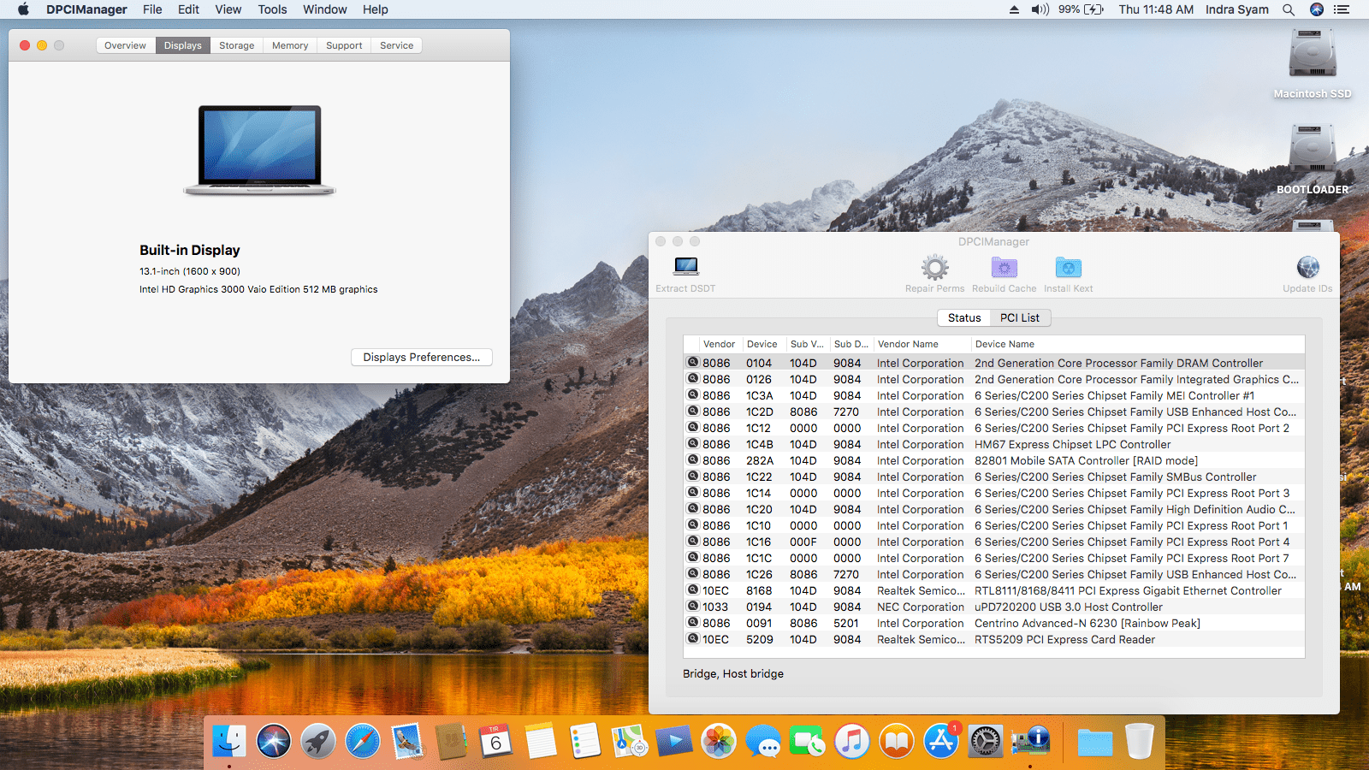Open the BOOTLOADER drive on desktop
This screenshot has height=770, width=1369.
(1312, 151)
